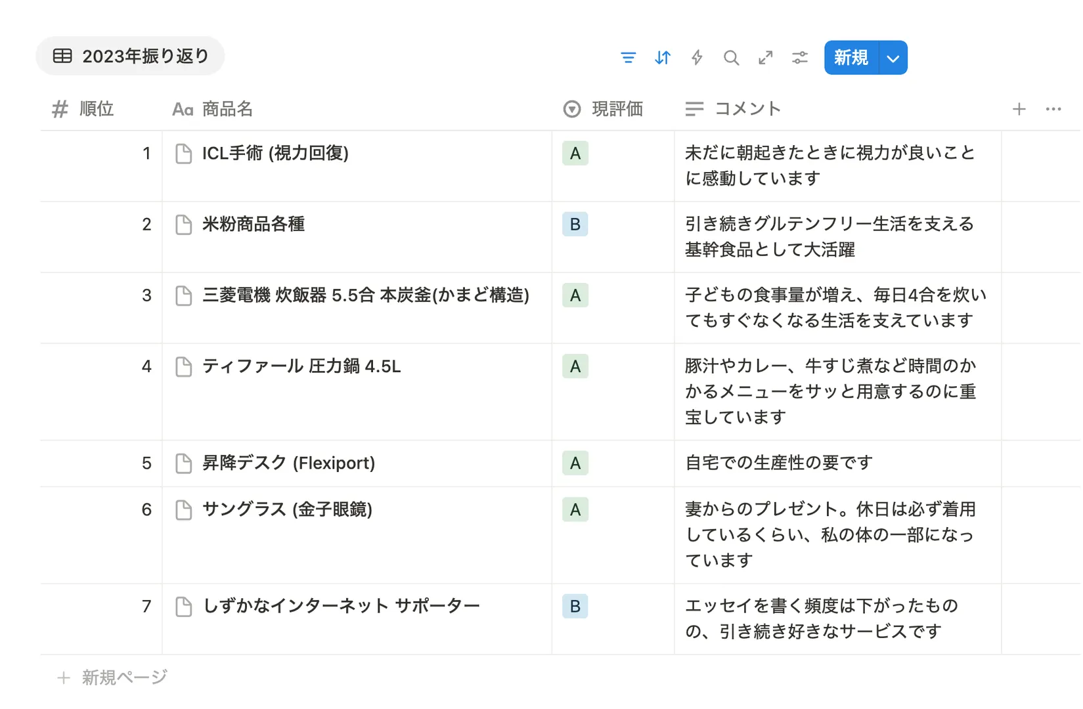The image size is (1083, 709).
Task: Open the ティファール 圧力鍋 4.5L page
Action: tap(301, 366)
